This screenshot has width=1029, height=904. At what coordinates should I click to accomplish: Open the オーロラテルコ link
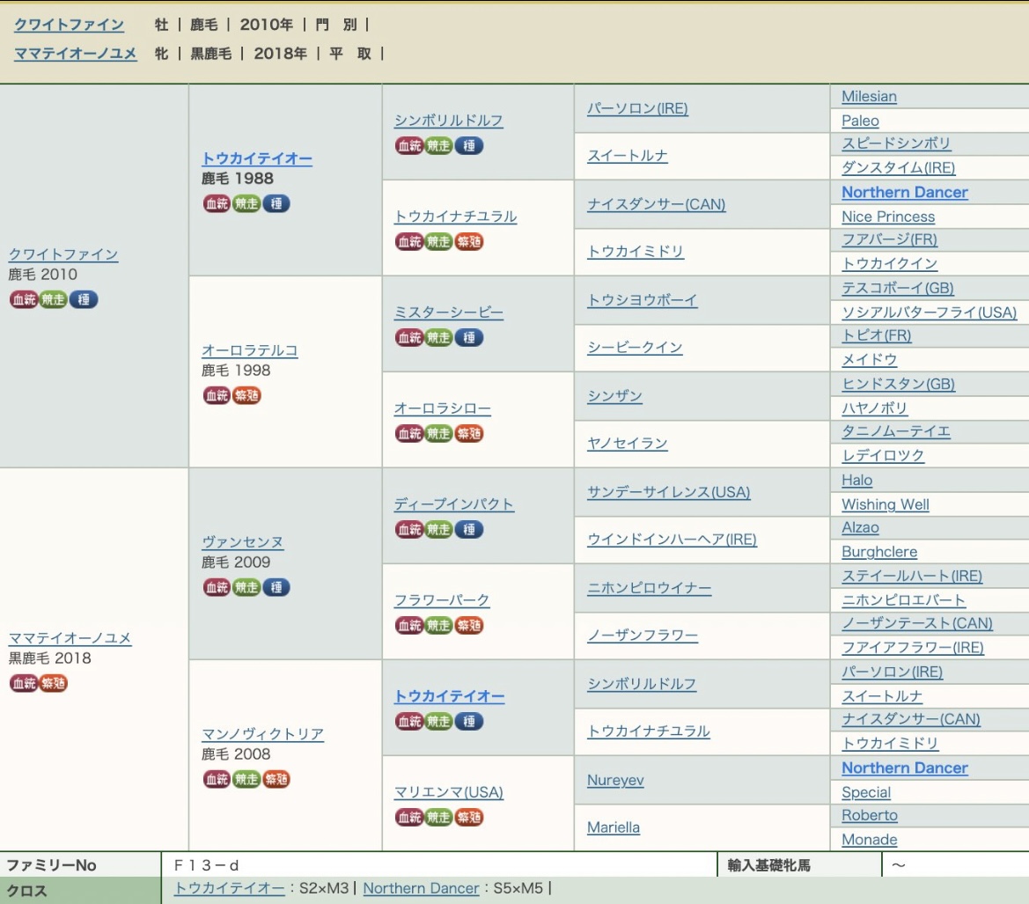tap(249, 350)
